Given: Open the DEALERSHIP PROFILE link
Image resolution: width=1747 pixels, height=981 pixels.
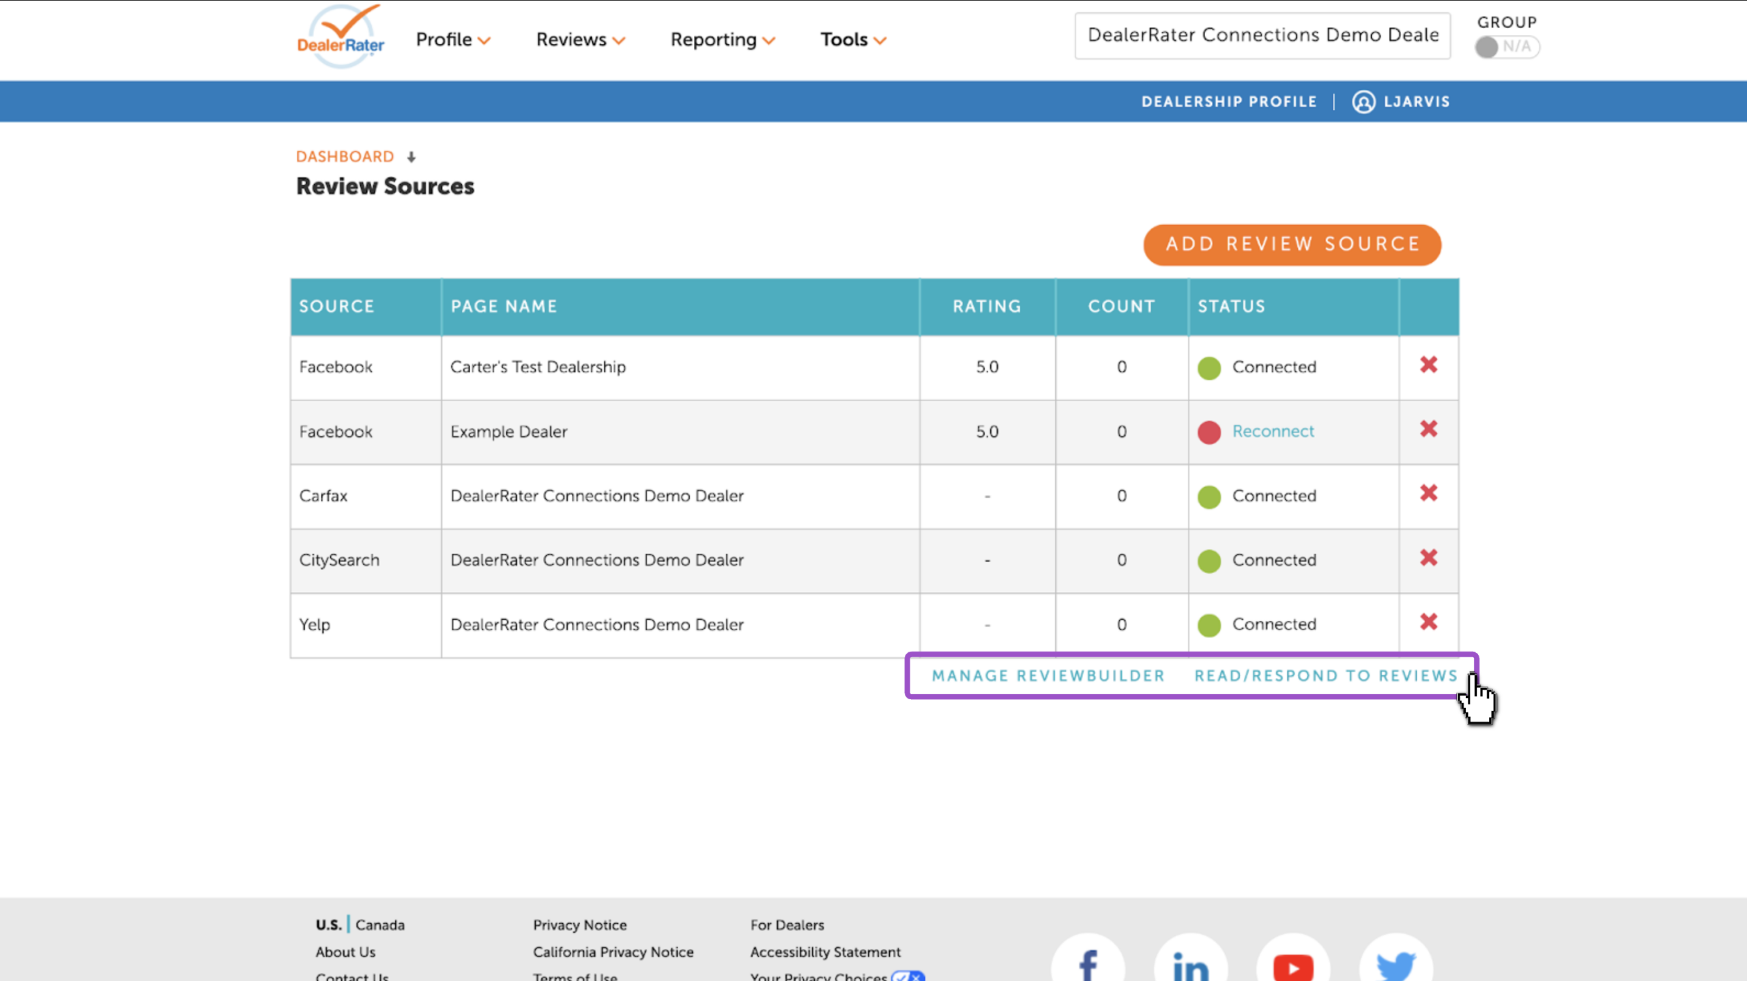Looking at the screenshot, I should coord(1229,102).
